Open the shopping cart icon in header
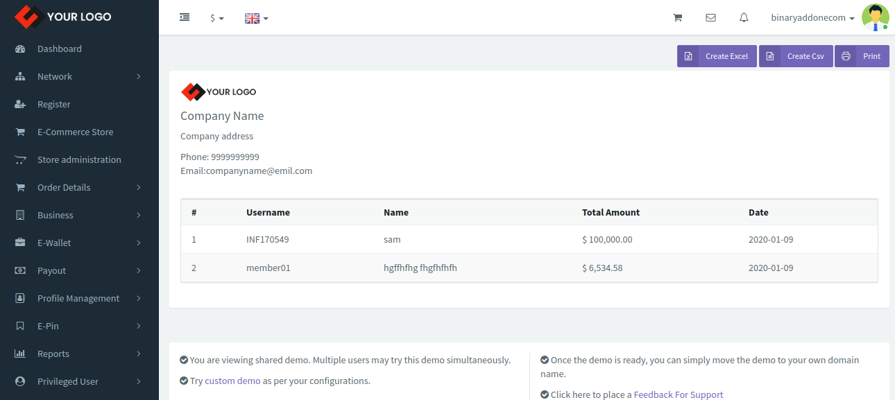Image resolution: width=895 pixels, height=400 pixels. pos(678,18)
